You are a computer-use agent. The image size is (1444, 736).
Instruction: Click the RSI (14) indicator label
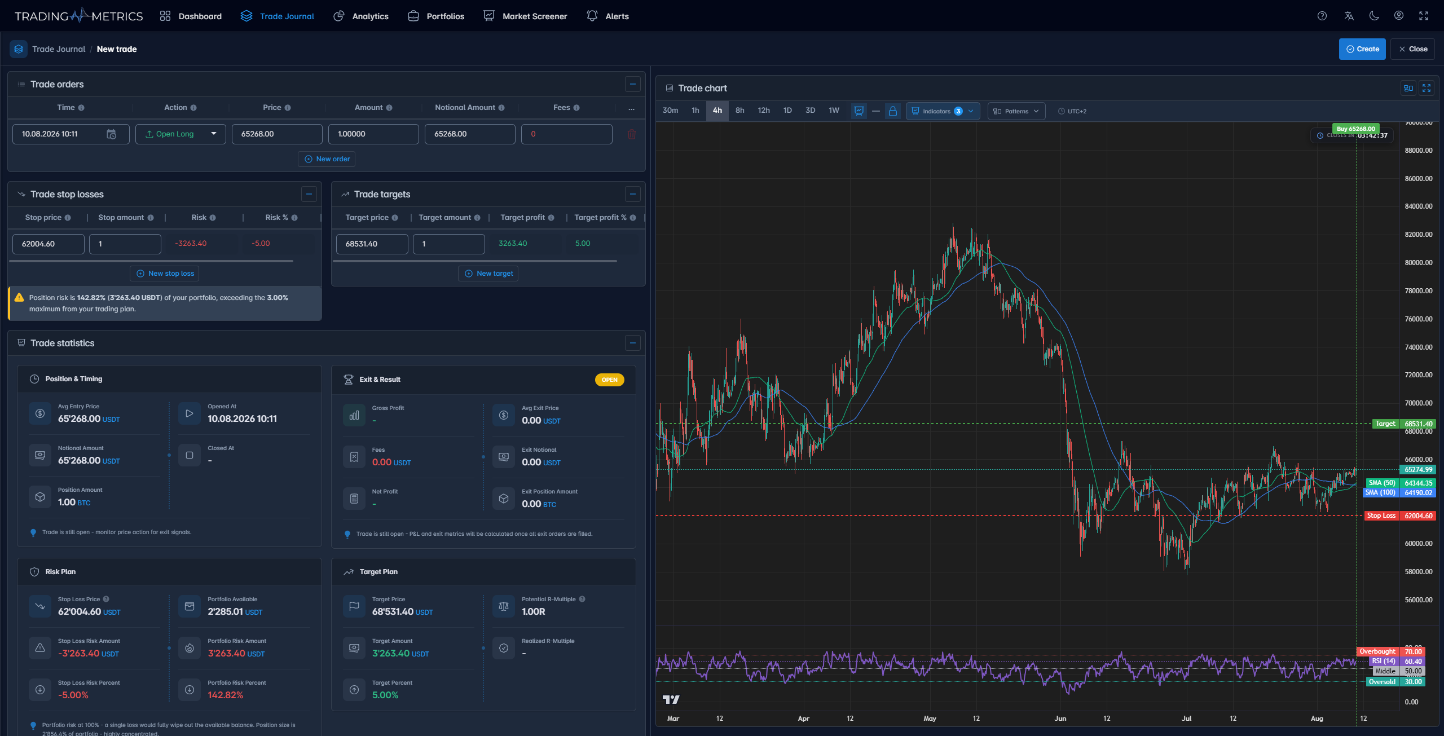click(x=1384, y=661)
